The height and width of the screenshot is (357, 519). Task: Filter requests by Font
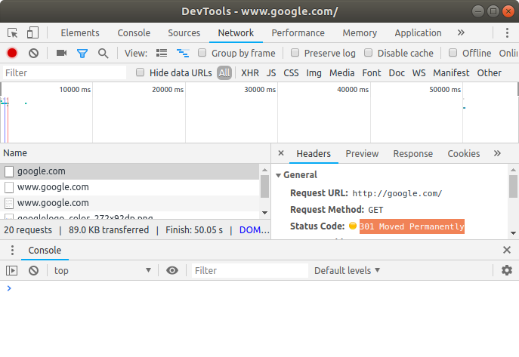(372, 72)
